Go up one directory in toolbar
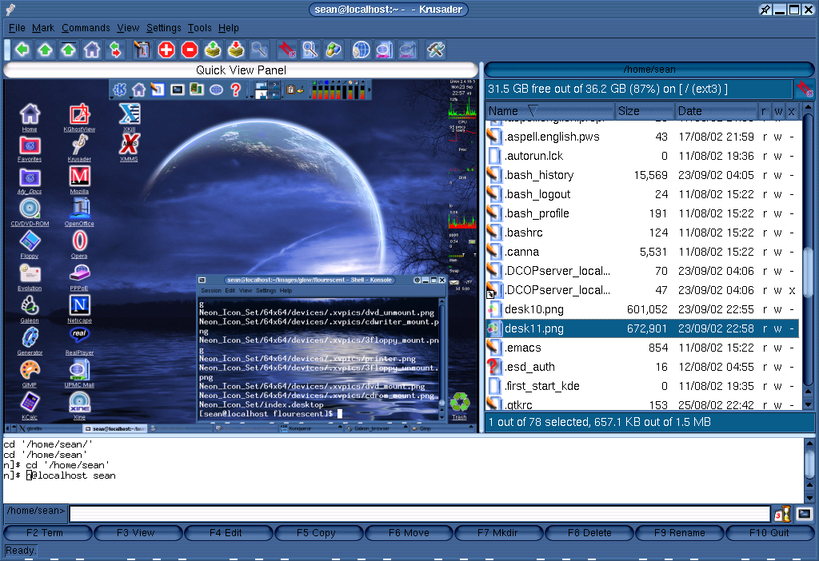The width and height of the screenshot is (819, 561). coord(46,50)
